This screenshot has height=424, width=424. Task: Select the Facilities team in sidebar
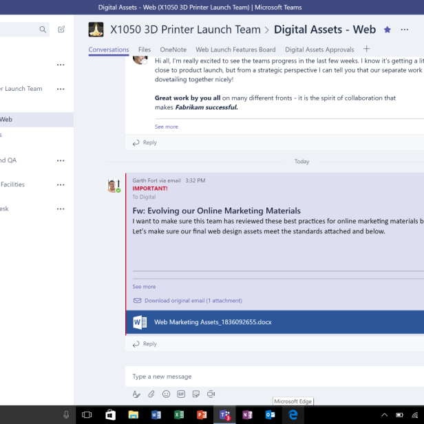coord(12,184)
